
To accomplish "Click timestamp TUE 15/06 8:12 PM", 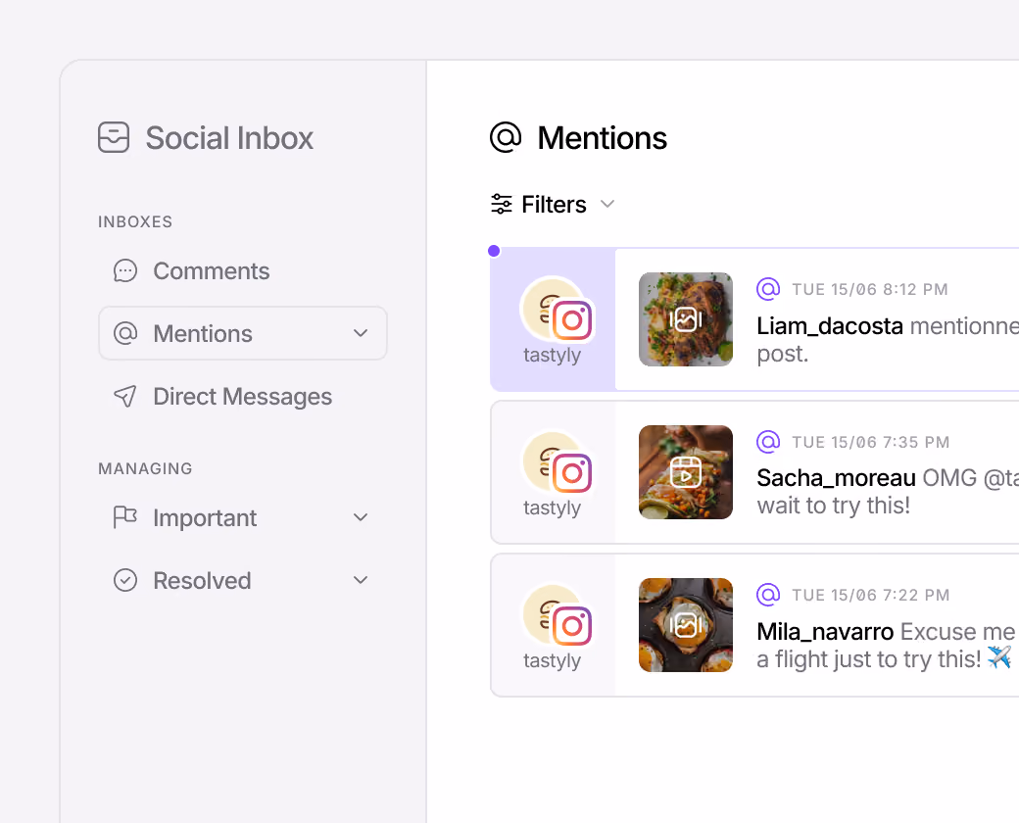I will pos(869,289).
